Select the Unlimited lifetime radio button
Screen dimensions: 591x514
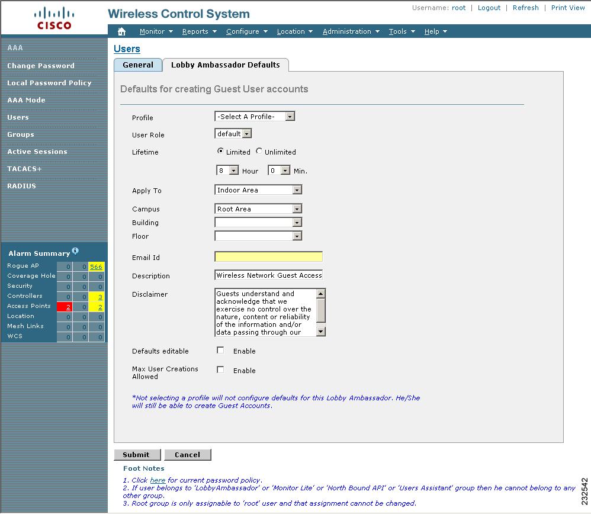click(x=259, y=151)
